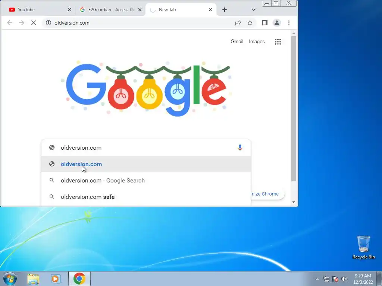This screenshot has width=382, height=286.
Task: Open the Chrome profile avatar menu
Action: point(277,23)
